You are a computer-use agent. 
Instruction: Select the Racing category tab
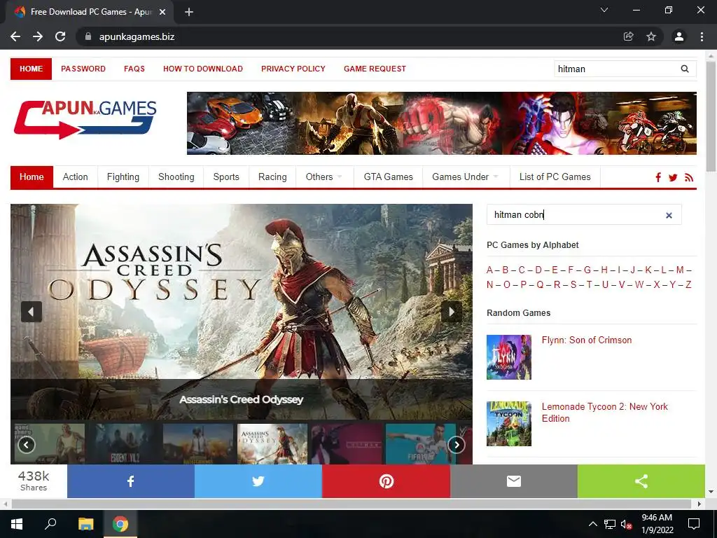tap(272, 177)
